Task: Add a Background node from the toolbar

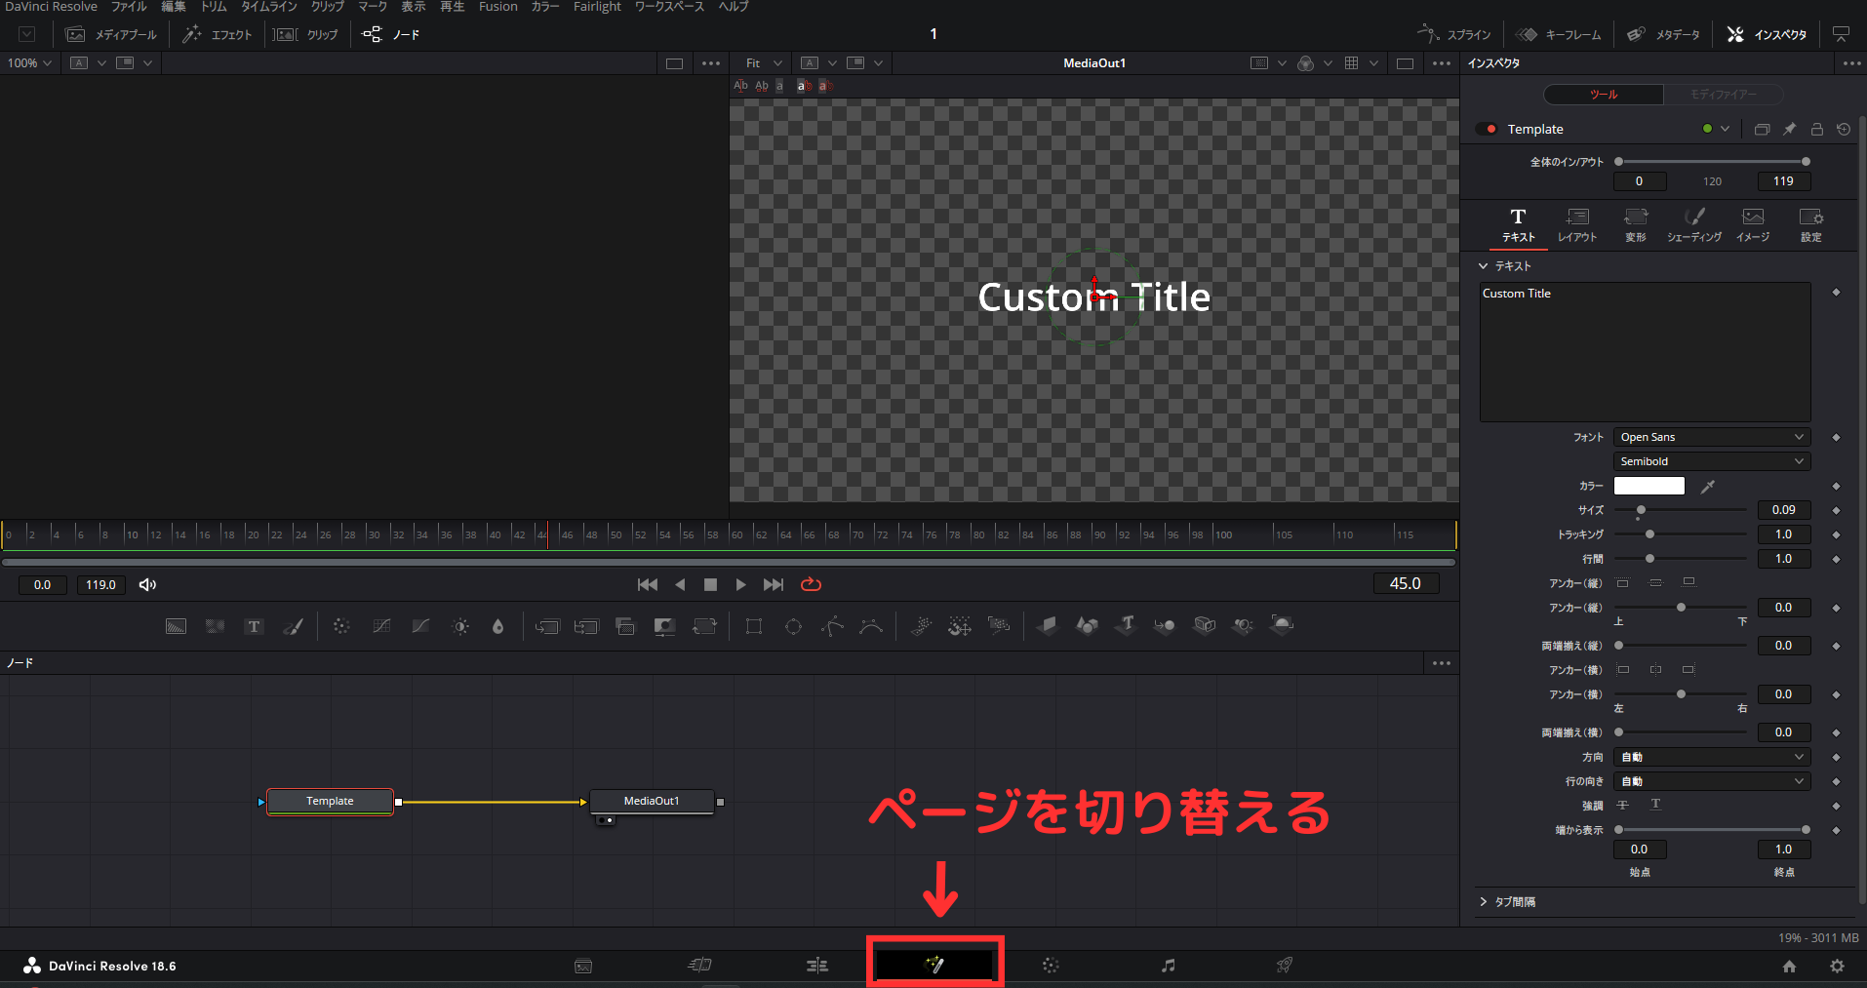Action: pyautogui.click(x=176, y=626)
